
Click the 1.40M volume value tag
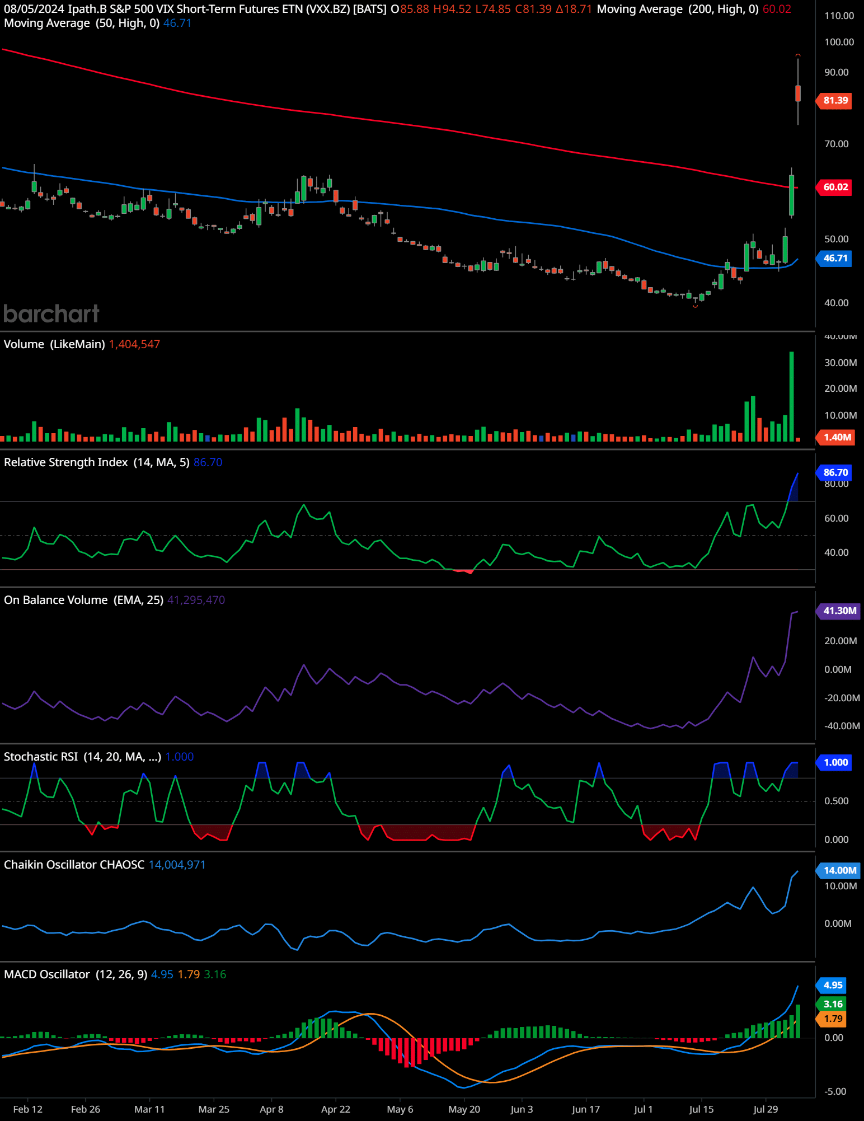(834, 437)
